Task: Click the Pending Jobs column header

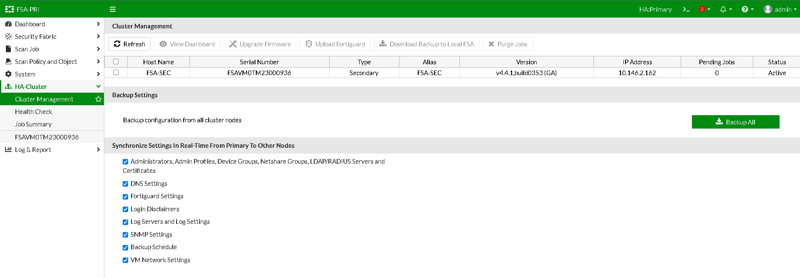Action: coord(717,62)
